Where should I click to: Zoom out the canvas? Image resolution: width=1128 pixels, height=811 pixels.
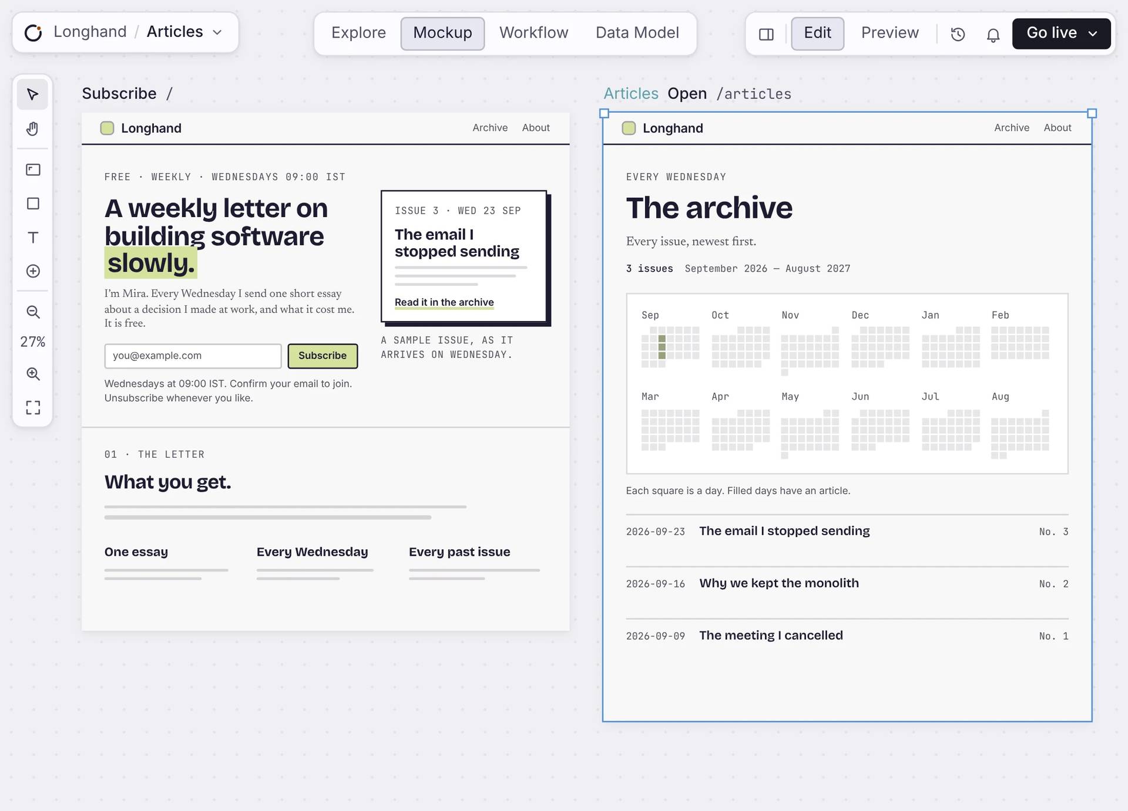pos(33,312)
